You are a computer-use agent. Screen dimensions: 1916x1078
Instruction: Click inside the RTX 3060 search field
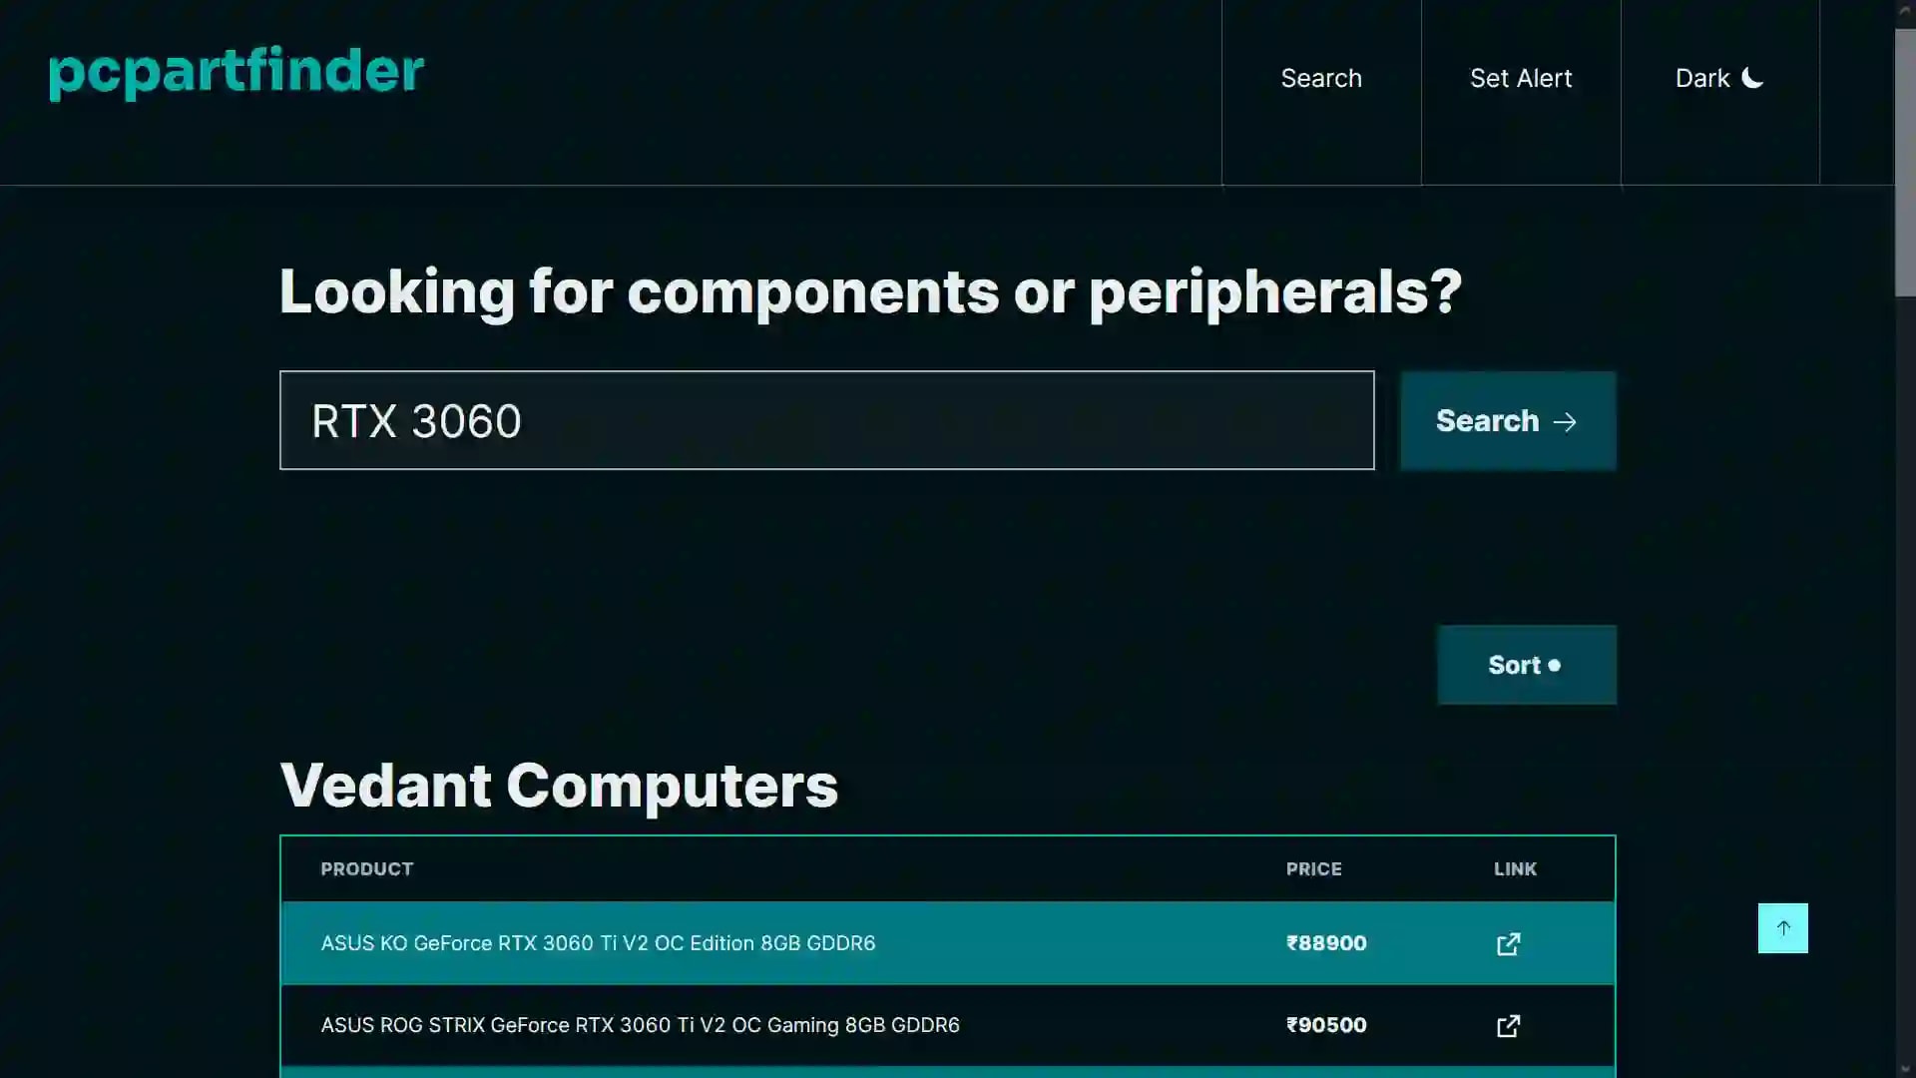point(826,420)
